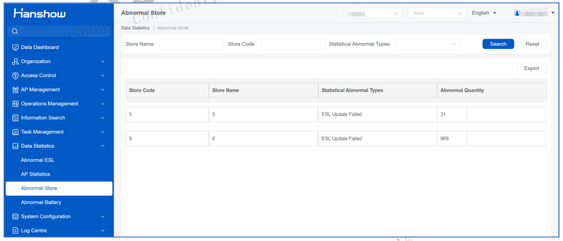
Task: Click the user avatar icon
Action: tap(517, 13)
